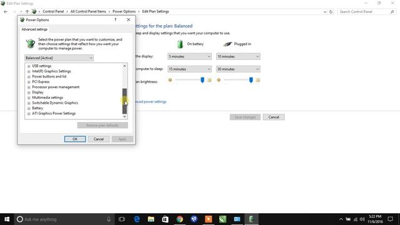
Task: Click the taskbar clock showing 5:22 PM
Action: (375, 219)
